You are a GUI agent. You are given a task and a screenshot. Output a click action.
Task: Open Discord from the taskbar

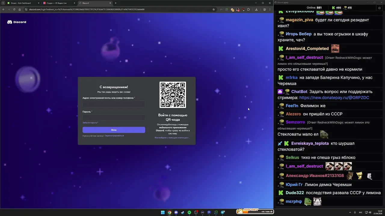click(176, 212)
